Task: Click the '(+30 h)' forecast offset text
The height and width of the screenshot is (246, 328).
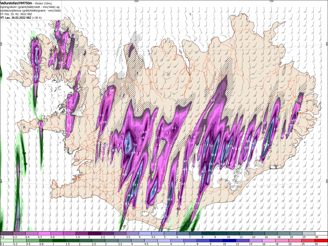Action: (x=37, y=18)
